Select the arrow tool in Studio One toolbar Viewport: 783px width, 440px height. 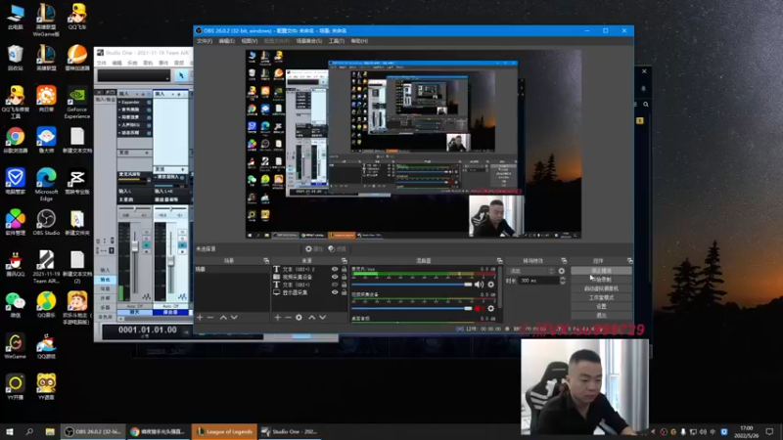[x=181, y=75]
